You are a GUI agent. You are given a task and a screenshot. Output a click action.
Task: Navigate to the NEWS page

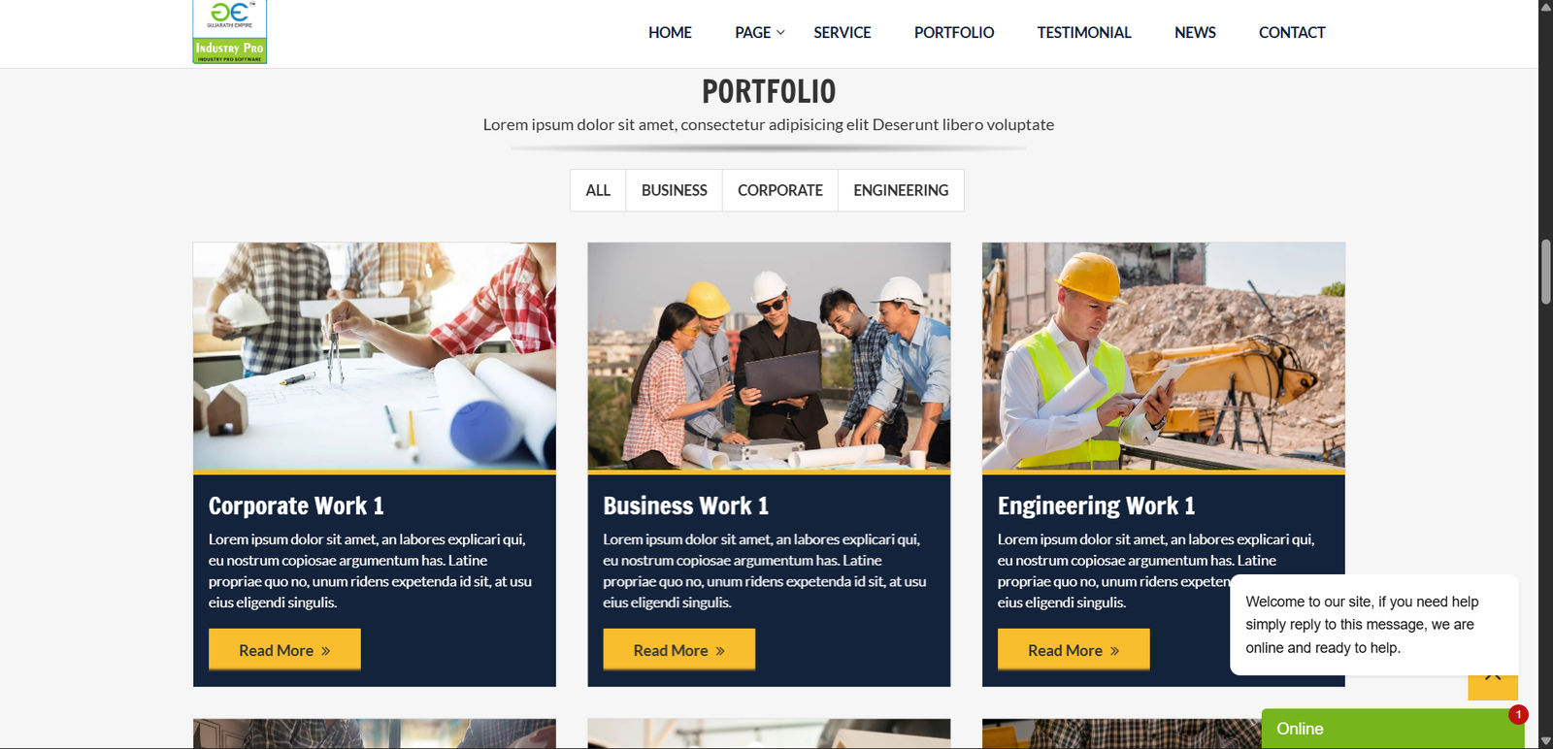tap(1195, 33)
